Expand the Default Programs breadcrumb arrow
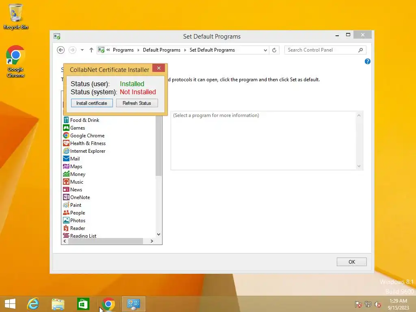Screen dimensions: 416x312 pyautogui.click(x=185, y=50)
